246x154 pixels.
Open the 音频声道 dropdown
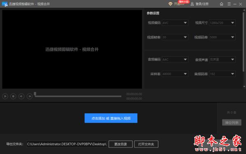pyautogui.click(x=222, y=60)
